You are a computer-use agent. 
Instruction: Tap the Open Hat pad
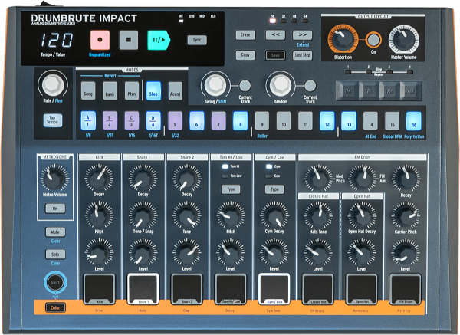coord(361,289)
